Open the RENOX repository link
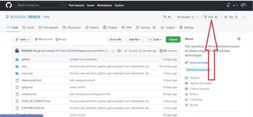 (x=34, y=17)
